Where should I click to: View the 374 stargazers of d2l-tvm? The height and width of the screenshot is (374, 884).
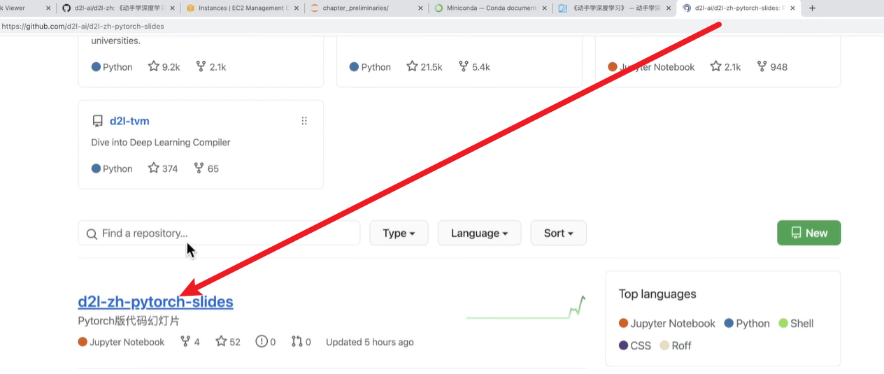[163, 168]
